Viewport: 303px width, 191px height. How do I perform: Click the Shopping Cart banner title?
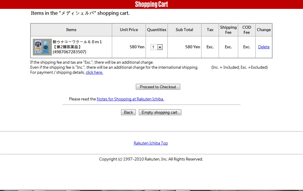(151, 4)
